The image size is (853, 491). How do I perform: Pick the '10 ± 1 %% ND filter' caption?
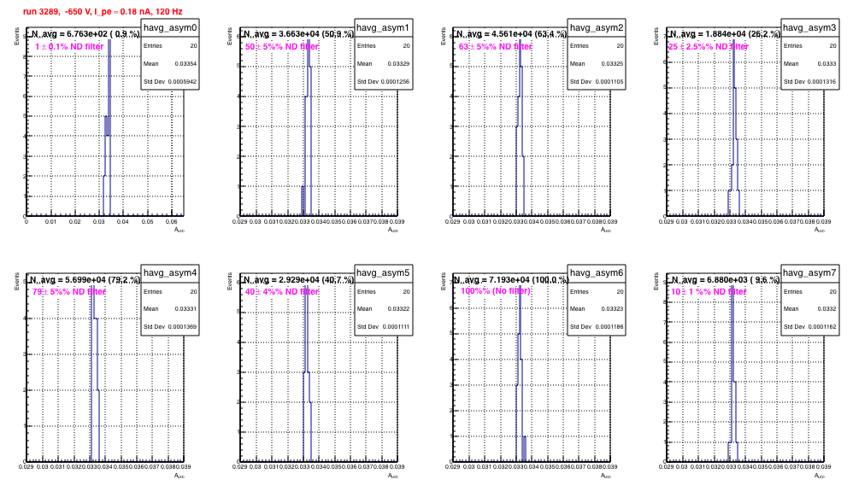[709, 292]
